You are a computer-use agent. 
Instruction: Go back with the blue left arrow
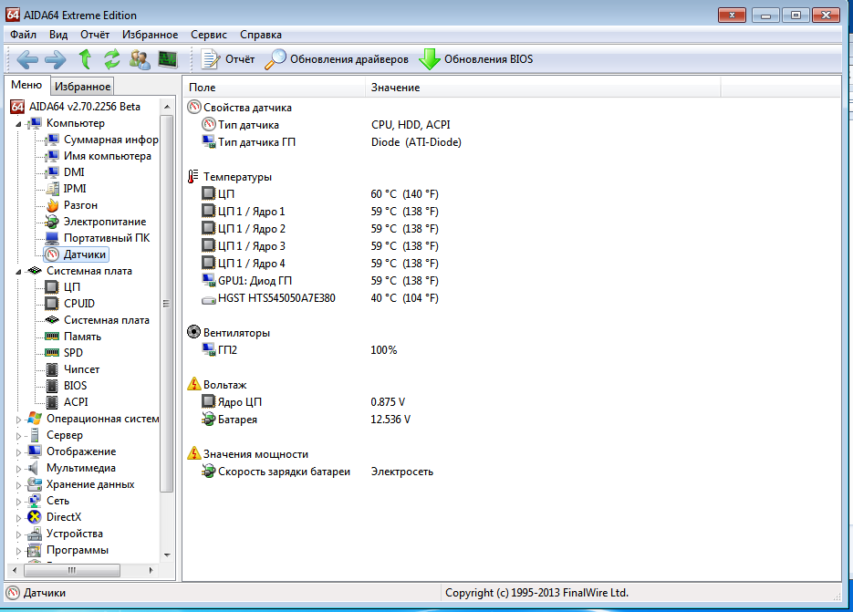[x=27, y=59]
